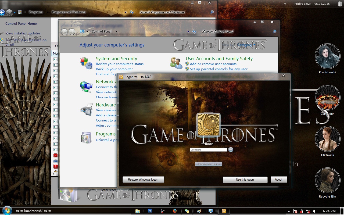Screen dimensions: 344x215
Task: Click View installed updates link
Action: point(23,33)
